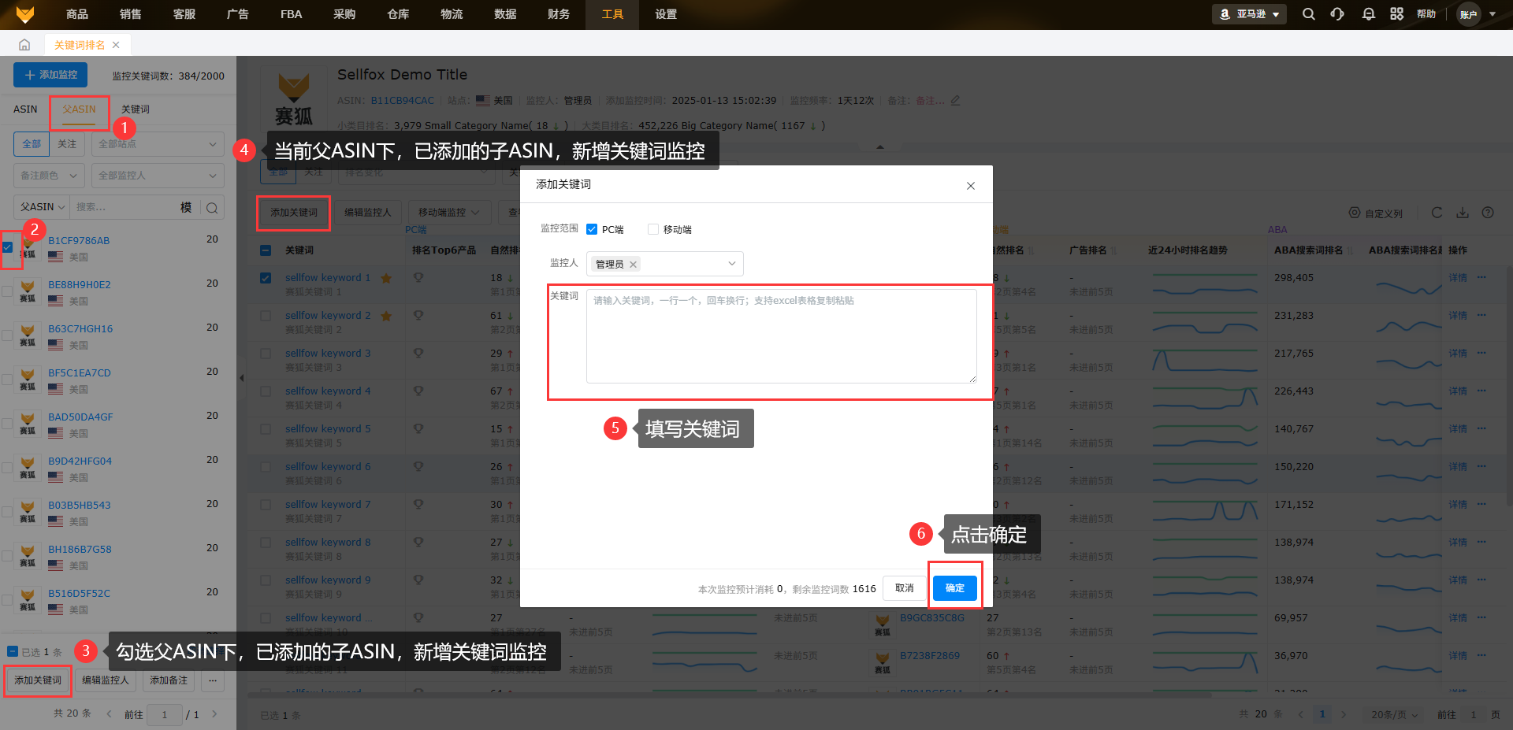Open customer support headset icon

pos(1337,14)
